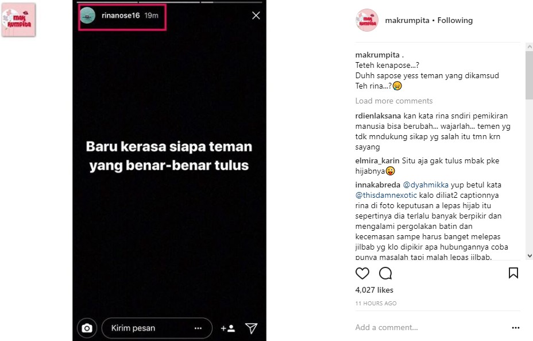533x341 pixels.
Task: Tap the camera icon in story
Action: click(87, 328)
